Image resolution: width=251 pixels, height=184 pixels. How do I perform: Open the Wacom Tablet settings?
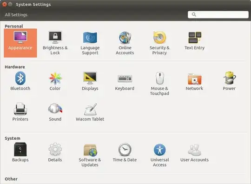tap(90, 112)
